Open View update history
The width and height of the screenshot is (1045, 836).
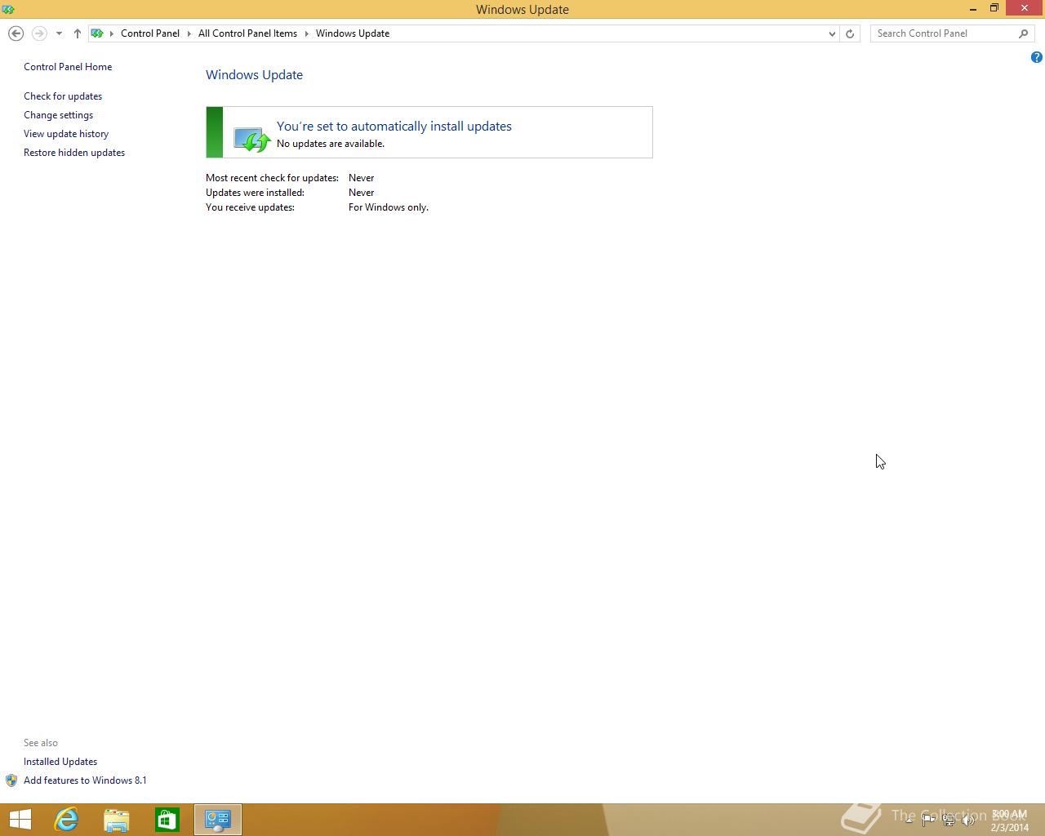click(66, 134)
